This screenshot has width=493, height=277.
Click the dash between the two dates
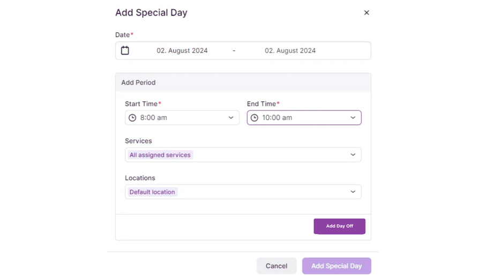pyautogui.click(x=234, y=51)
